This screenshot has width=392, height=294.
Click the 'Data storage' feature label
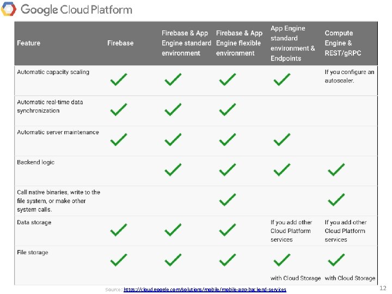(34, 222)
